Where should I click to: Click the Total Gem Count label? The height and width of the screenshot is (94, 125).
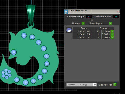click(103, 17)
